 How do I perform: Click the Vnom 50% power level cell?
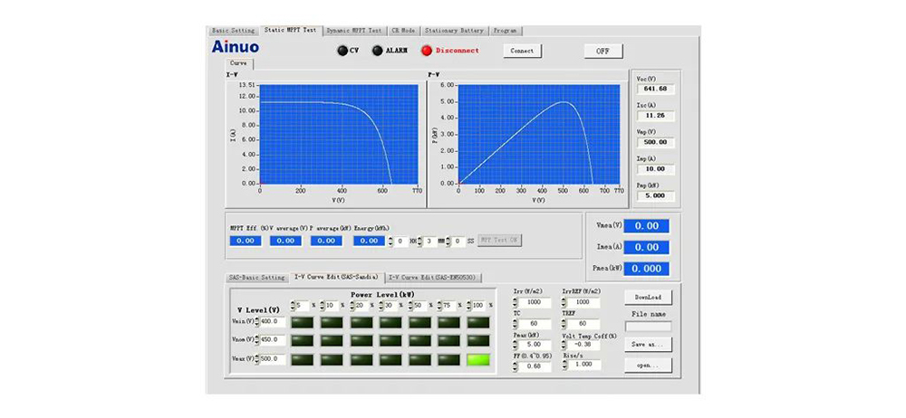[420, 340]
